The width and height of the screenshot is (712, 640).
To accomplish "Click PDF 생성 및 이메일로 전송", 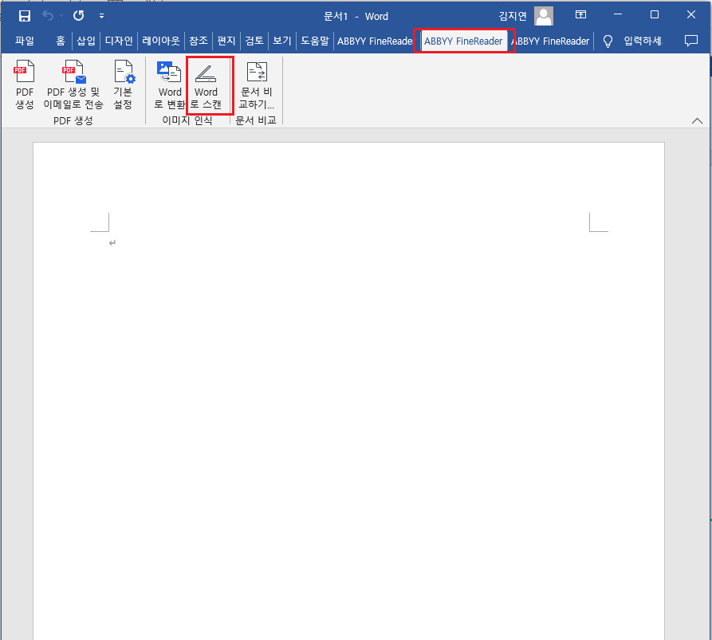I will 73,84.
